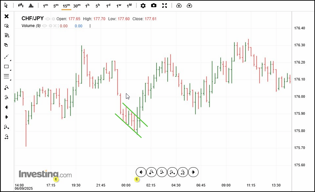Select the 1h timeframe tab
Viewport: 315px width, 192px height.
87,6
